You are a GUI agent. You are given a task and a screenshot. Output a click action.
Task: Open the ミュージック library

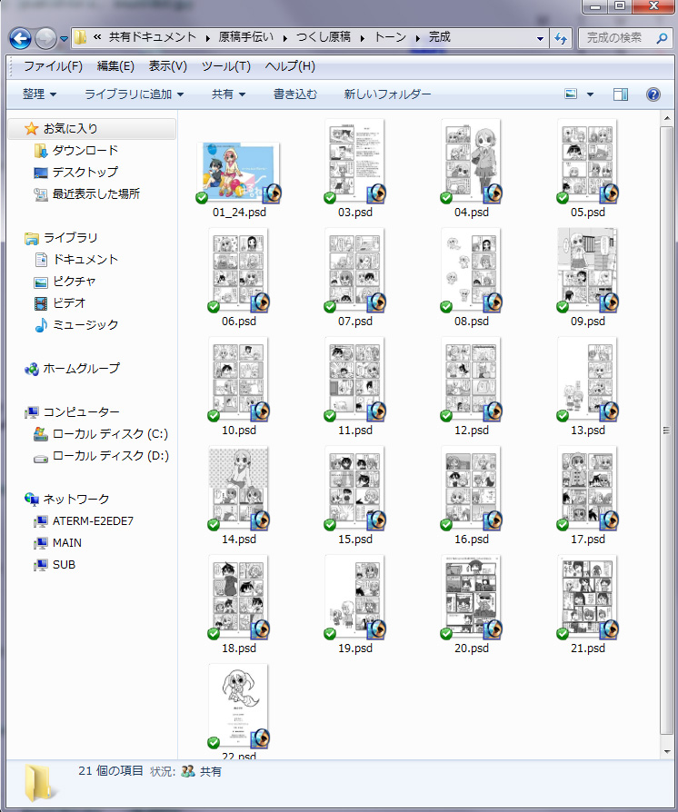tap(85, 324)
